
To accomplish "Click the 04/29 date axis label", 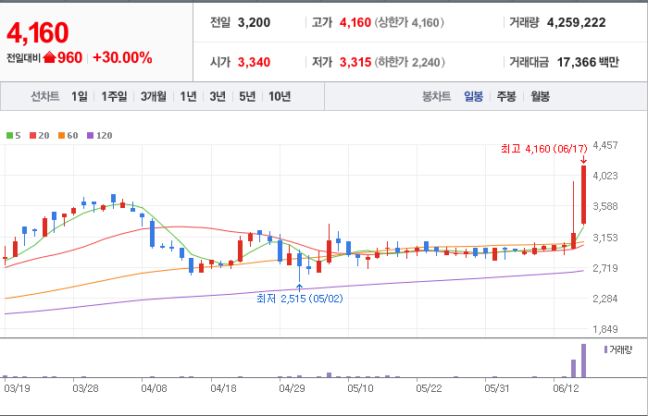I will click(x=292, y=389).
